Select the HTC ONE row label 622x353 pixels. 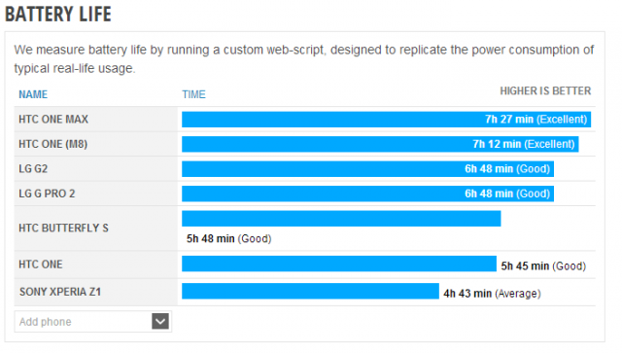click(41, 265)
